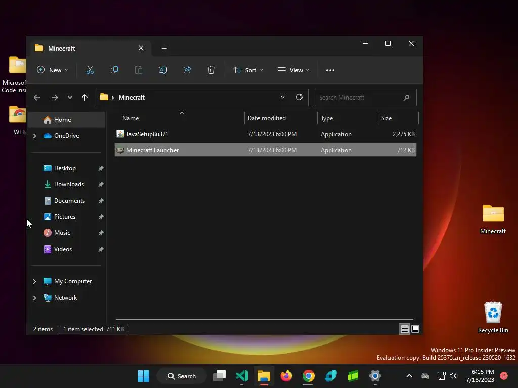The height and width of the screenshot is (388, 518).
Task: Select the Recycle Bin desktop icon
Action: click(x=493, y=317)
